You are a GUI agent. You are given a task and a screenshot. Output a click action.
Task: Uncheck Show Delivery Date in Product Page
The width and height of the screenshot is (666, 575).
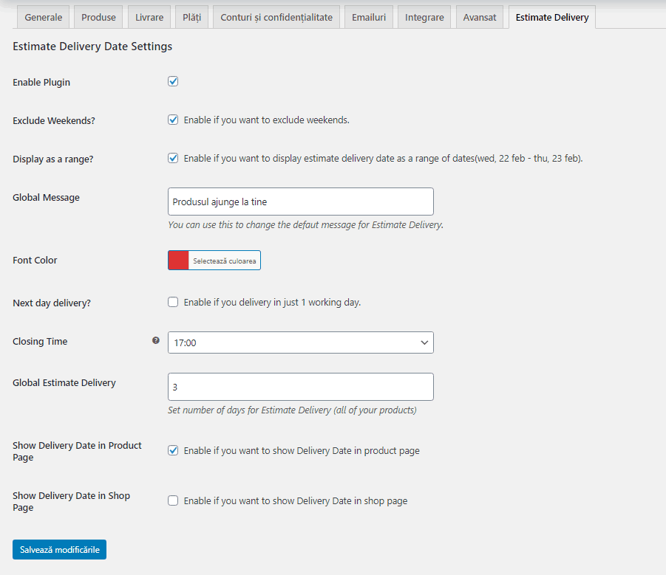click(x=173, y=451)
